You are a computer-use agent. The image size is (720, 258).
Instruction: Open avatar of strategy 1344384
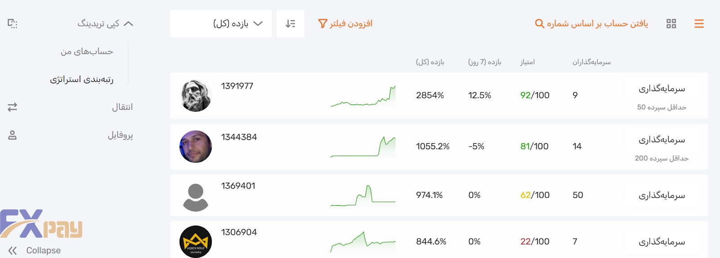pyautogui.click(x=196, y=147)
